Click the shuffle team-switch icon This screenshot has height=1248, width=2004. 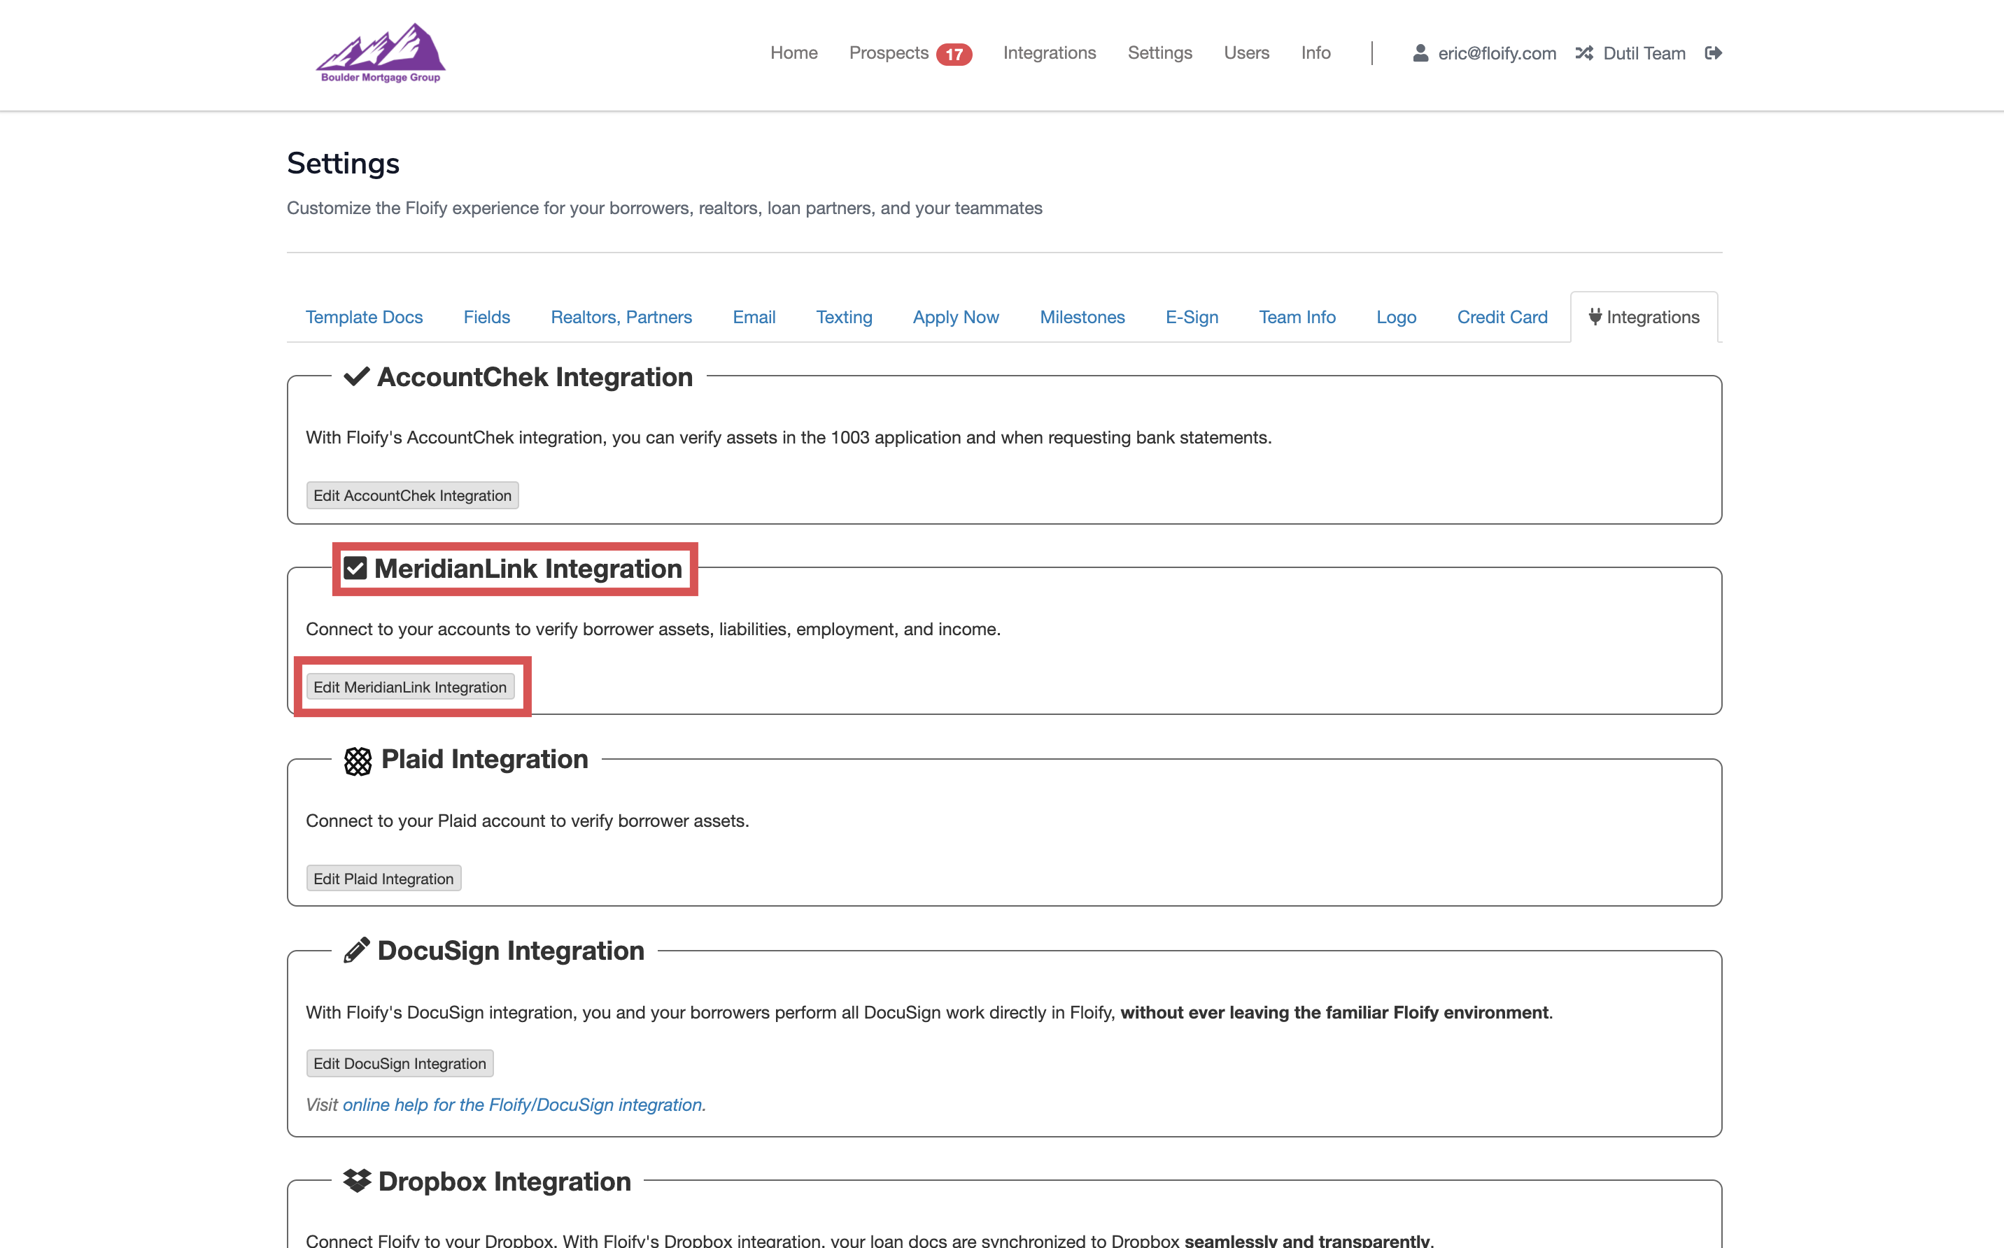[x=1583, y=53]
